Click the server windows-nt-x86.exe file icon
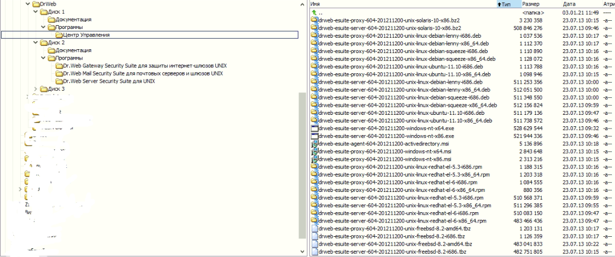The height and width of the screenshot is (257, 615). tap(314, 136)
